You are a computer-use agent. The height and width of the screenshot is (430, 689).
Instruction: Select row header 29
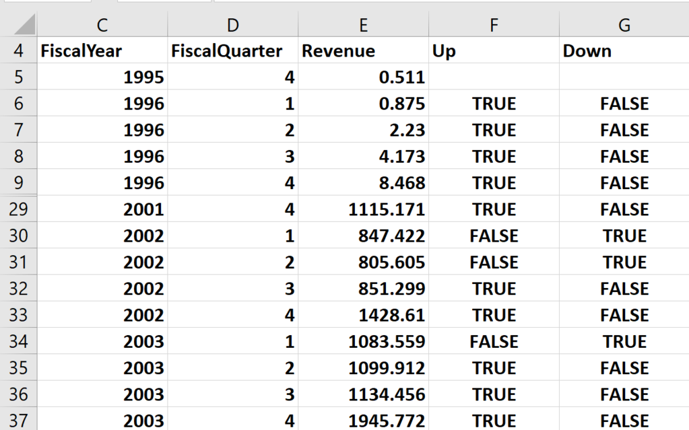click(20, 209)
